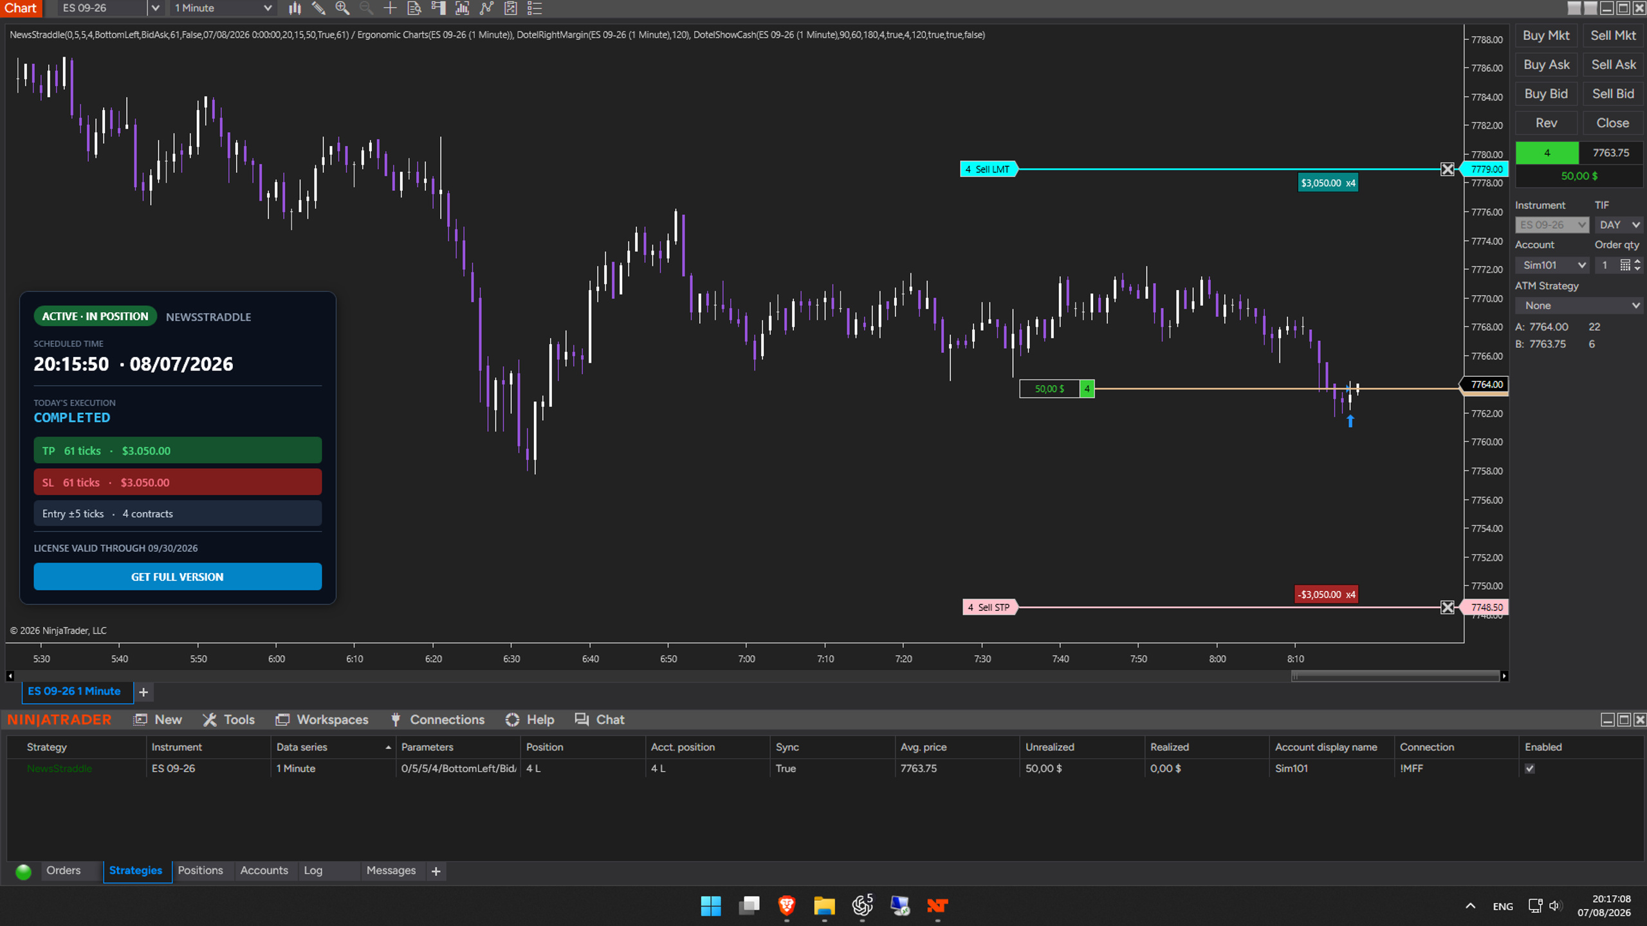Cancel the Sell LMT order with its X
The width and height of the screenshot is (1647, 926).
(x=1447, y=169)
